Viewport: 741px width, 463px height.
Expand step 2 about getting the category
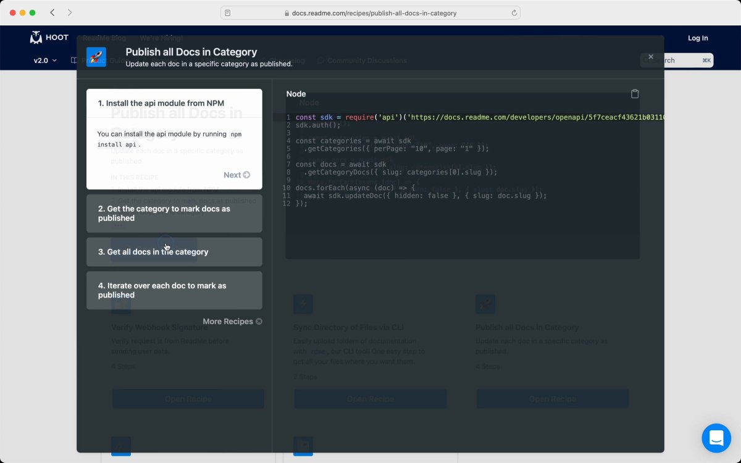coord(174,213)
